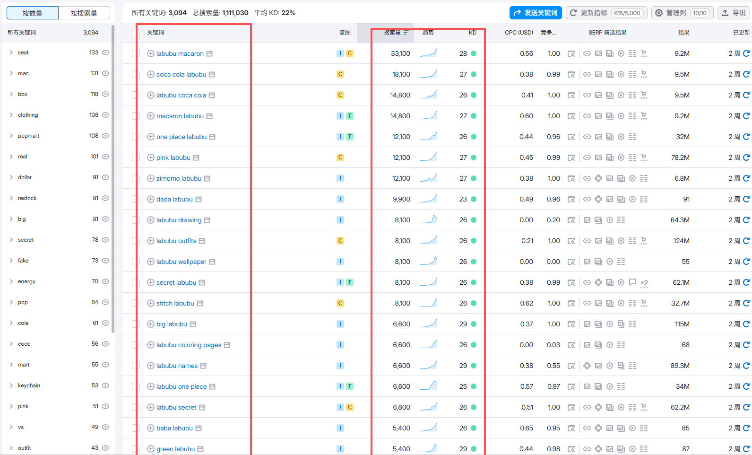The width and height of the screenshot is (752, 455).
Task: Click KD dot in big labubu row
Action: [x=474, y=324]
